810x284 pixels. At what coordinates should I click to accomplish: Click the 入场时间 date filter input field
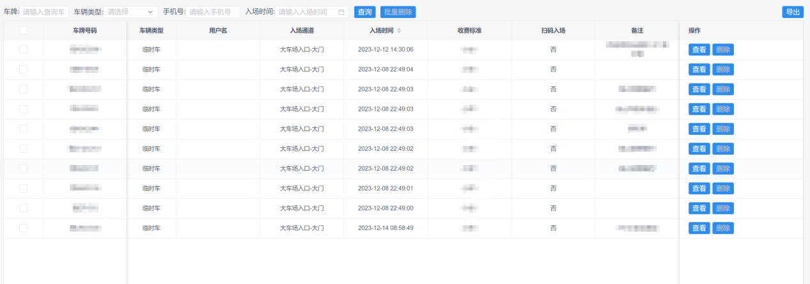point(313,12)
